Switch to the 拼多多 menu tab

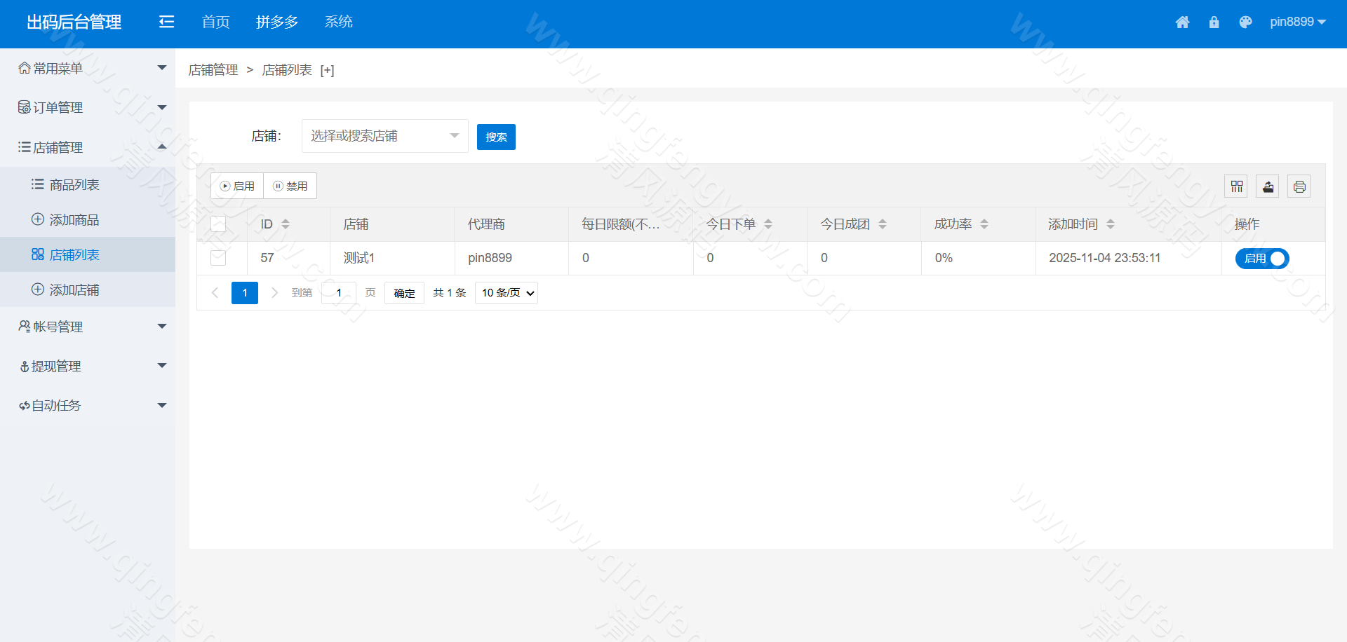277,22
